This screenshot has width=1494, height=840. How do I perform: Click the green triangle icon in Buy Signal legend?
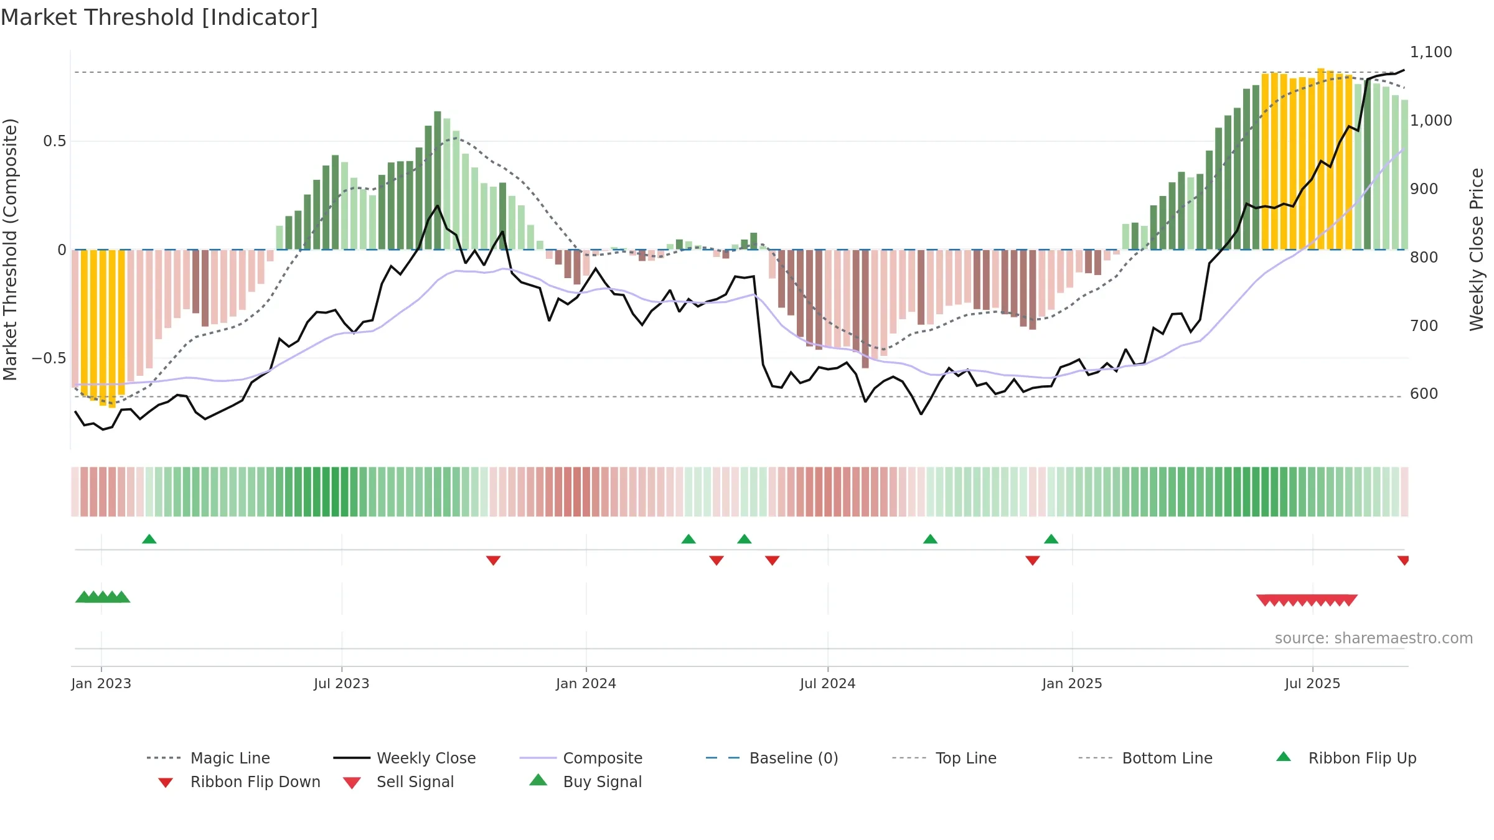(538, 780)
